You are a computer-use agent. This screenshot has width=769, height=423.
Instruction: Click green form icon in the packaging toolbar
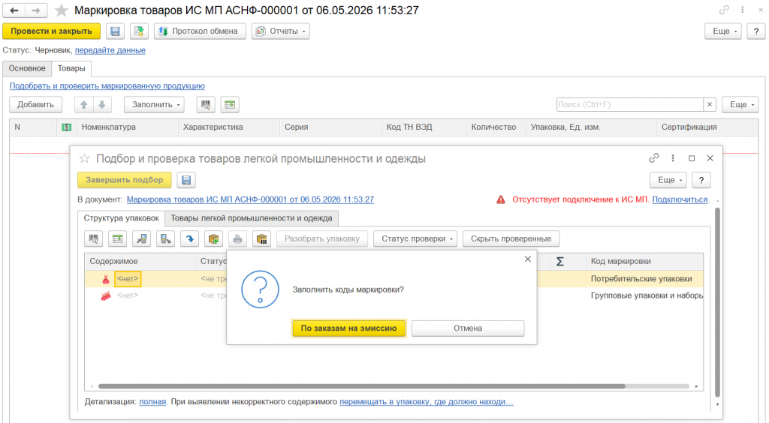[118, 239]
